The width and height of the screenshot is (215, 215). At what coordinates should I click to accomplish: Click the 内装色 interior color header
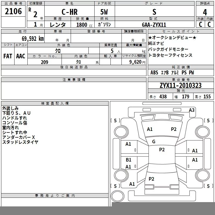pyautogui.click(x=81, y=56)
